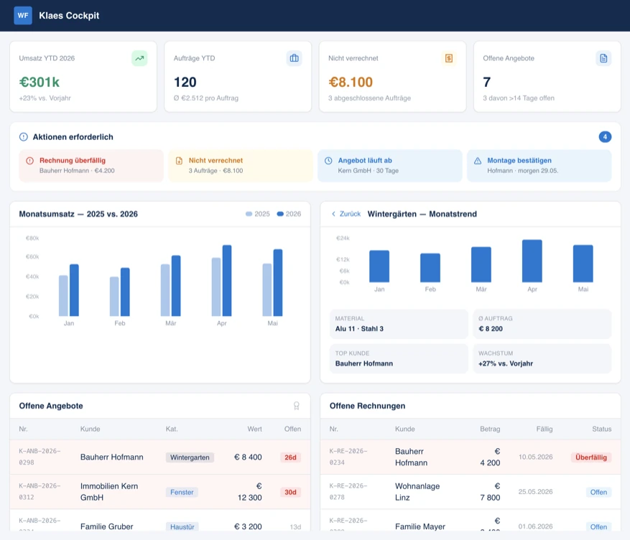Click the Haustür category tag
The height and width of the screenshot is (540, 630).
click(182, 527)
